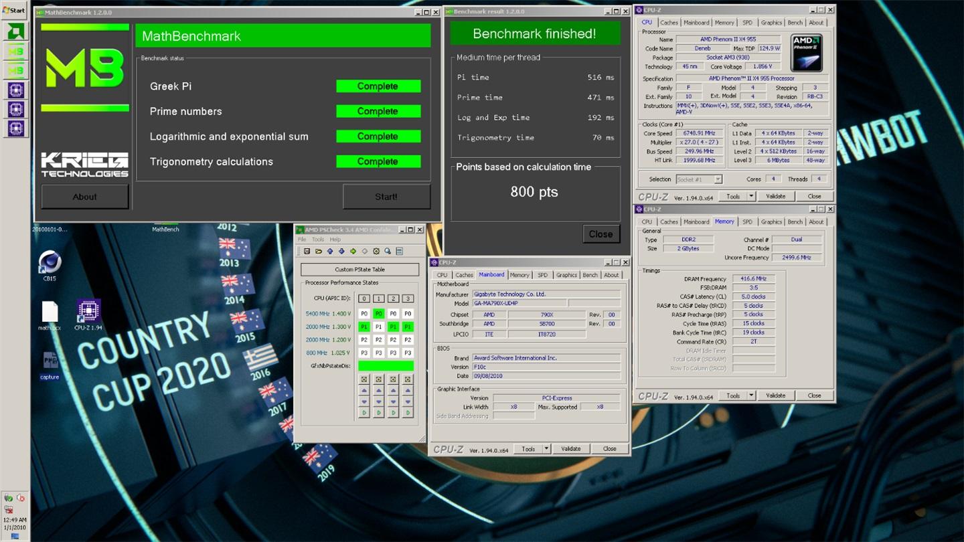This screenshot has width=964, height=542.
Task: Click the blue up arrow in PSCheck toolbar
Action: pyautogui.click(x=330, y=252)
